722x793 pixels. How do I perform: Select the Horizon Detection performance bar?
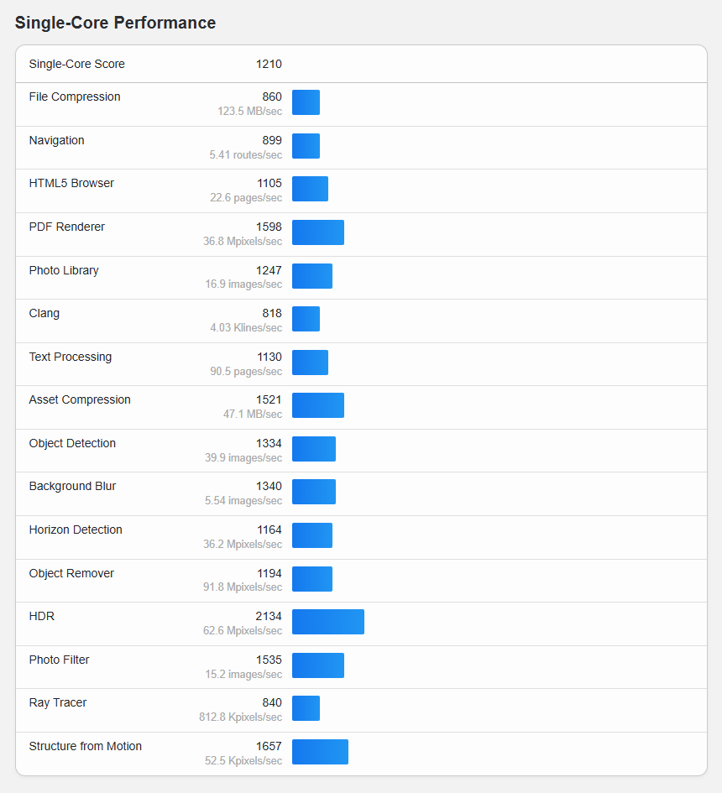312,535
